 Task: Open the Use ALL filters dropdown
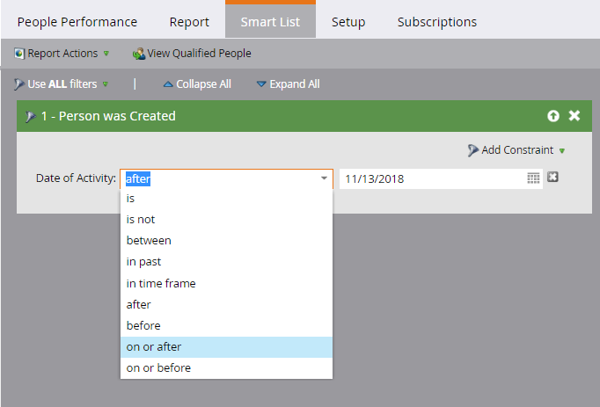62,84
